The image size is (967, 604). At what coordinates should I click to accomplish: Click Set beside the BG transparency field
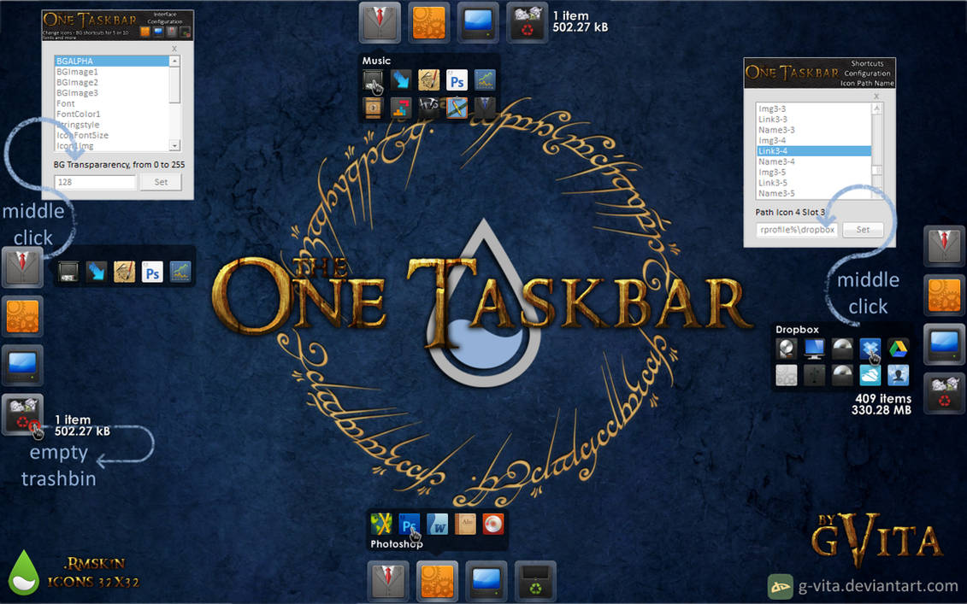(x=161, y=181)
